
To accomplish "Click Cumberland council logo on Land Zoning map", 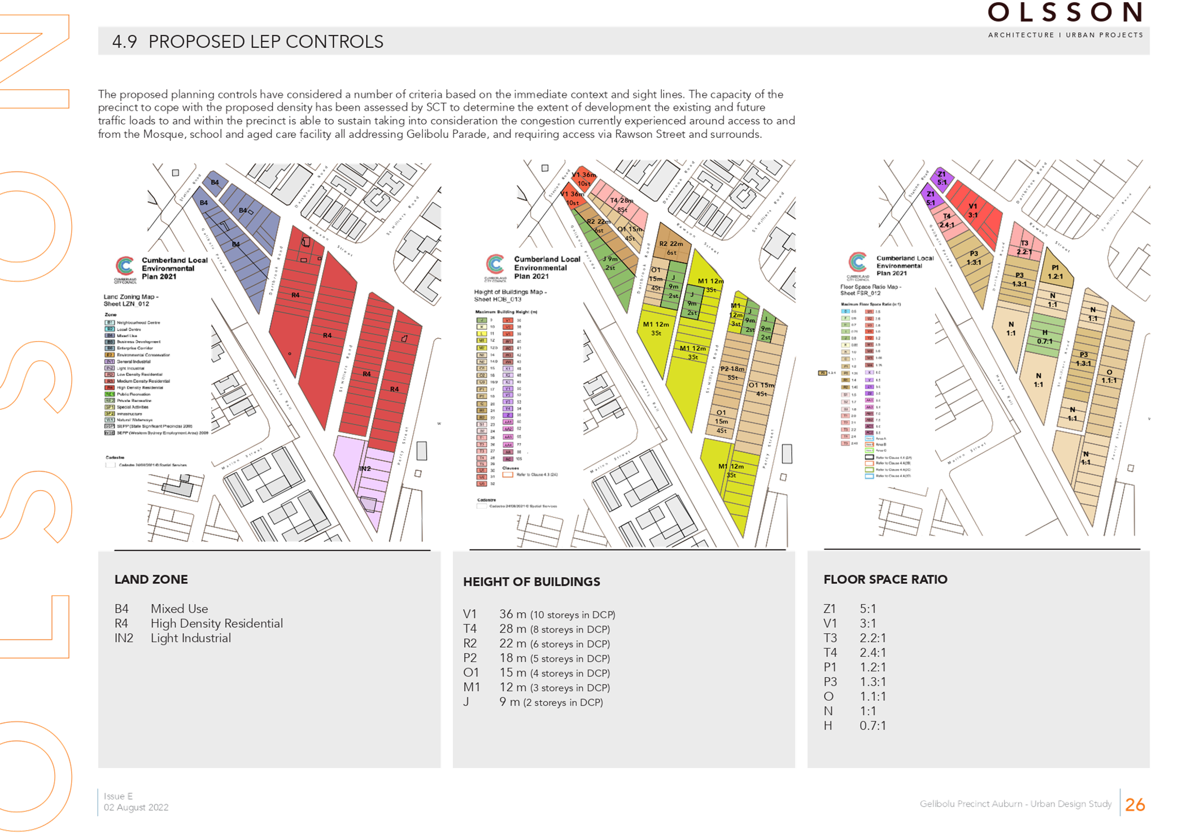I will coord(125,266).
